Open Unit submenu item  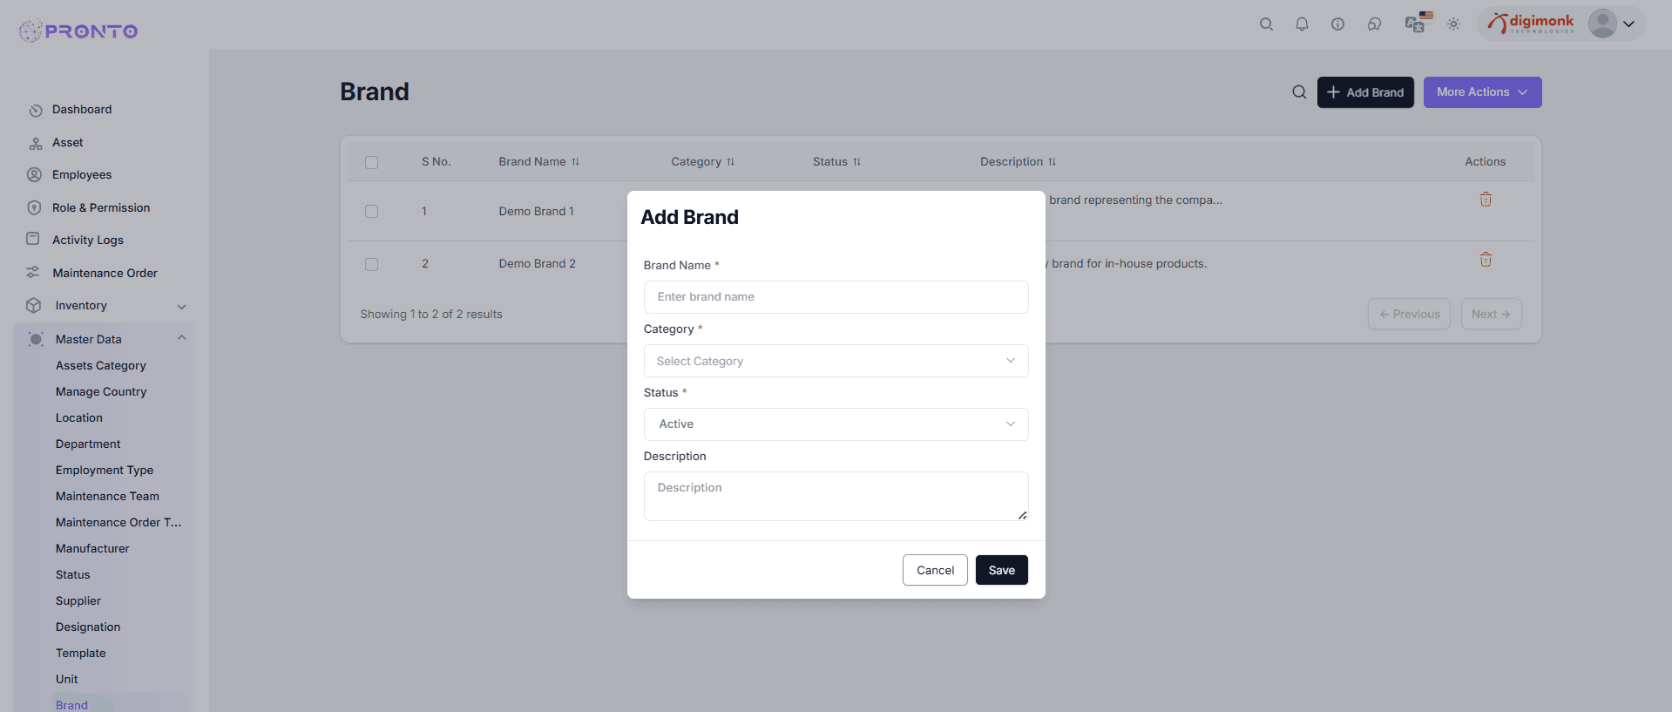tap(67, 680)
